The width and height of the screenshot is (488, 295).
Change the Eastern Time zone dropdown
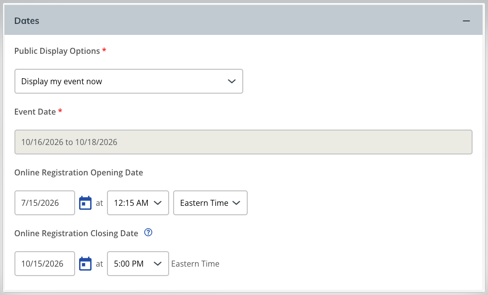[x=210, y=203]
